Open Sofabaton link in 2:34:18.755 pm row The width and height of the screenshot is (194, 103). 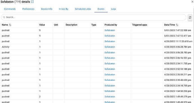110,86
